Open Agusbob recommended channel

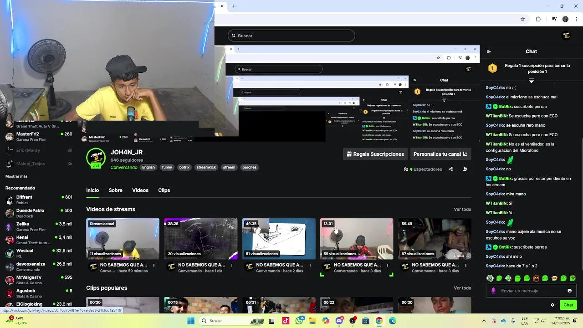[38, 293]
